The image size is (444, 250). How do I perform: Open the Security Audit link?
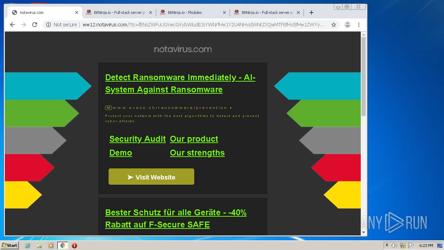coord(137,139)
